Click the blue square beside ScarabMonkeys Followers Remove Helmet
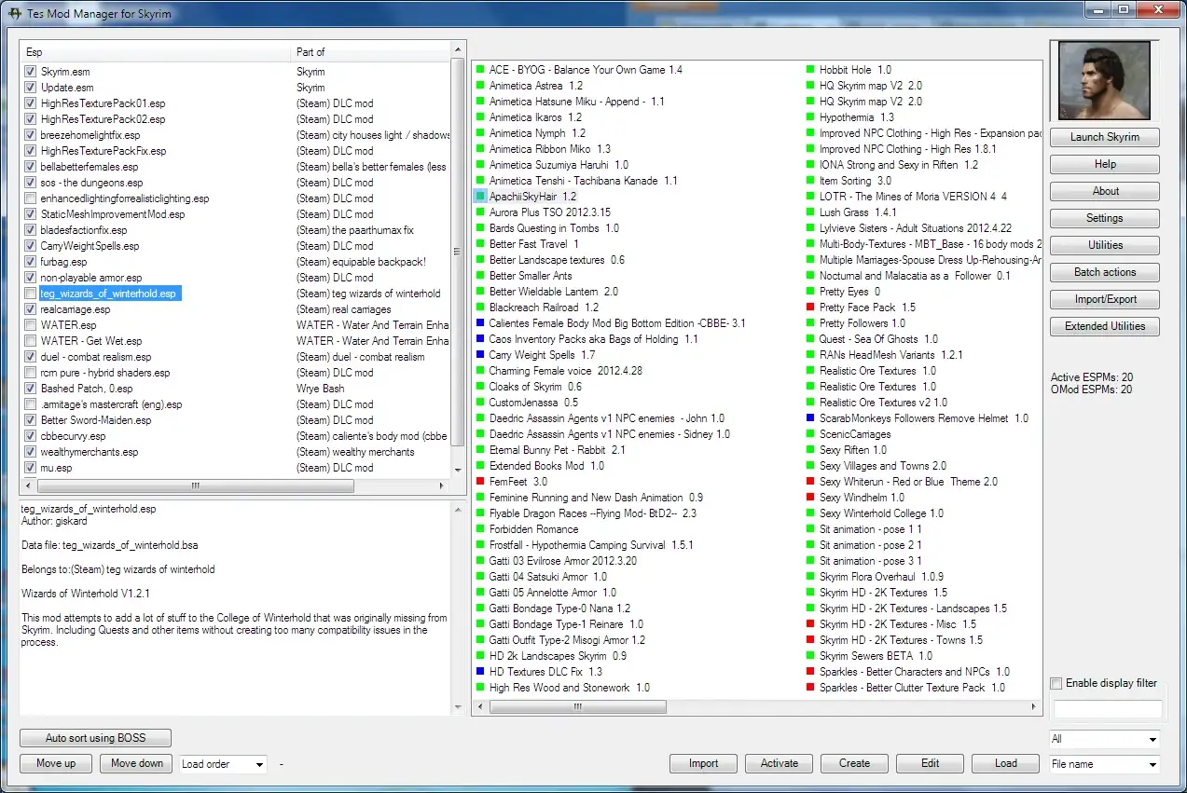This screenshot has height=793, width=1187. pos(810,418)
